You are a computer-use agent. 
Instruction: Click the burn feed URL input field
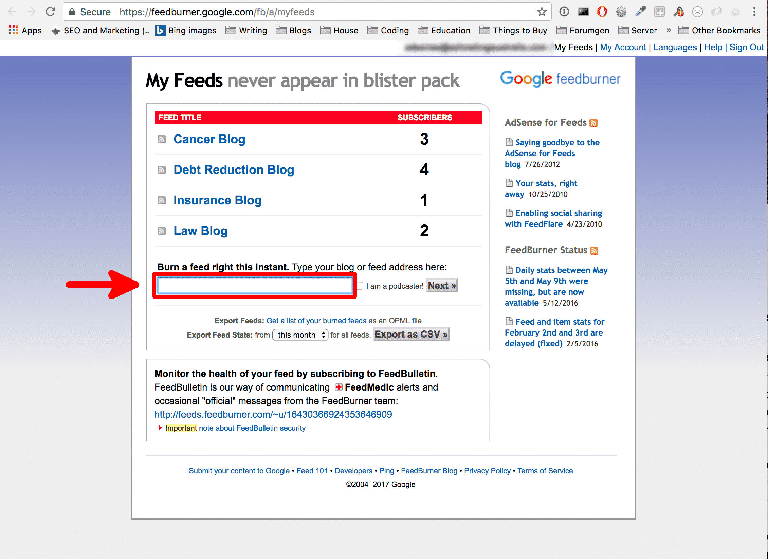point(256,285)
